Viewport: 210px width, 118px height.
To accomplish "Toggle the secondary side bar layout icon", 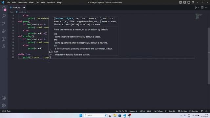I will coord(189,2).
